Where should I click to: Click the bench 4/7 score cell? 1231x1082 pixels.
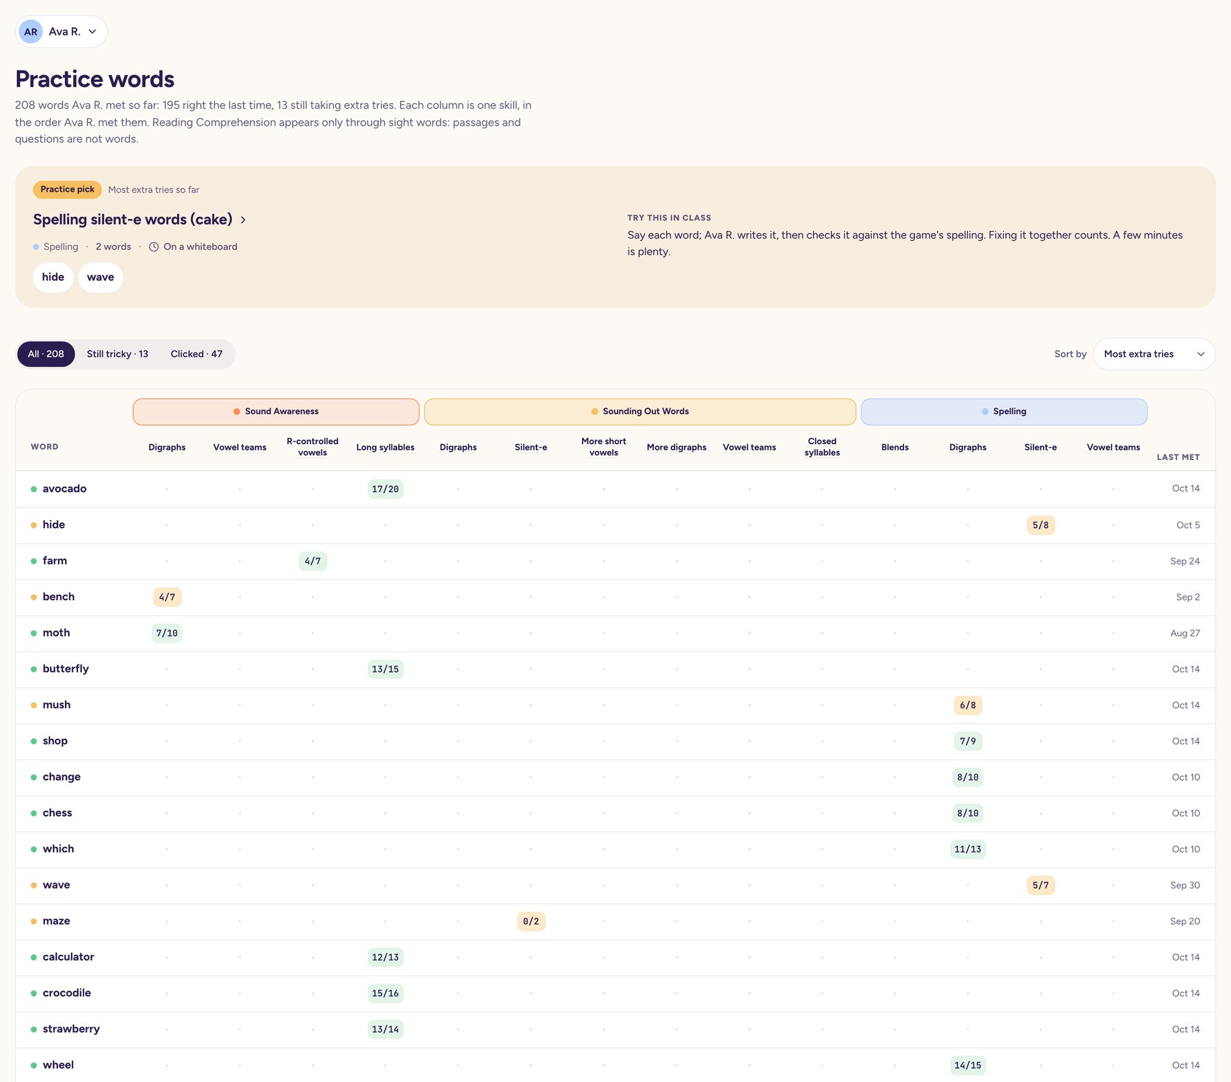167,597
